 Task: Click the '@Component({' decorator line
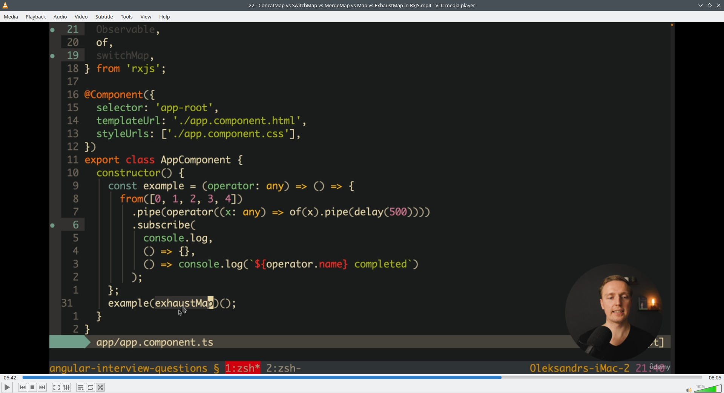pos(120,94)
